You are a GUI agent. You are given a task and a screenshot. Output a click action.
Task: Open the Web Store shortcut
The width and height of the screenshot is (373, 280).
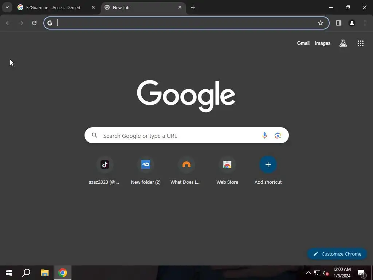(x=227, y=164)
